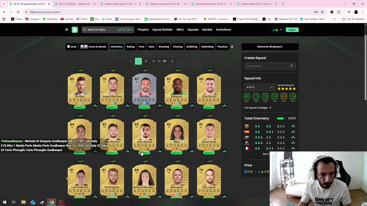
Task: Open the EA FC 26 game version dropdown
Action: (x=125, y=29)
